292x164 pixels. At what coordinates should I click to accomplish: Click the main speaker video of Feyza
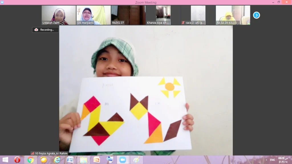pyautogui.click(x=146, y=90)
